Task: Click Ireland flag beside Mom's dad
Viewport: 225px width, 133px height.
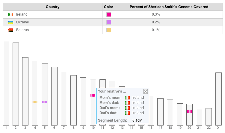Action: pyautogui.click(x=127, y=103)
